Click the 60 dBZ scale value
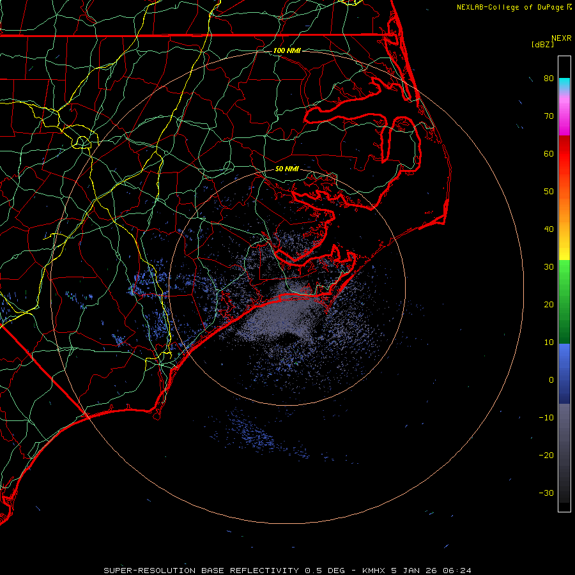This screenshot has height=575, width=575. [x=549, y=153]
